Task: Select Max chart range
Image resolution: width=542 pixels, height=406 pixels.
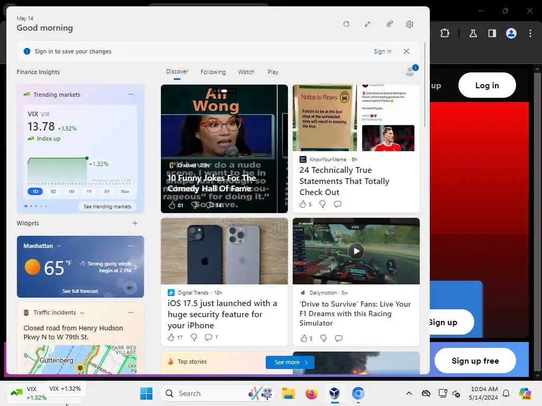Action: point(125,191)
